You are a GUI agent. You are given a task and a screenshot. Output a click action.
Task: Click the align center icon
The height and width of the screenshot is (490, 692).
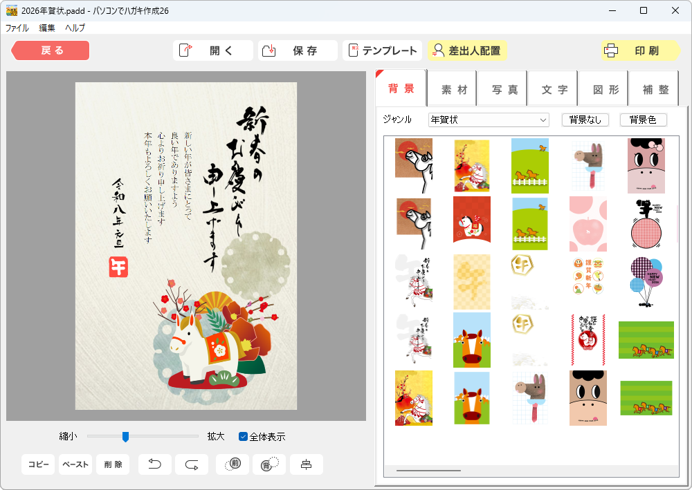(x=306, y=464)
